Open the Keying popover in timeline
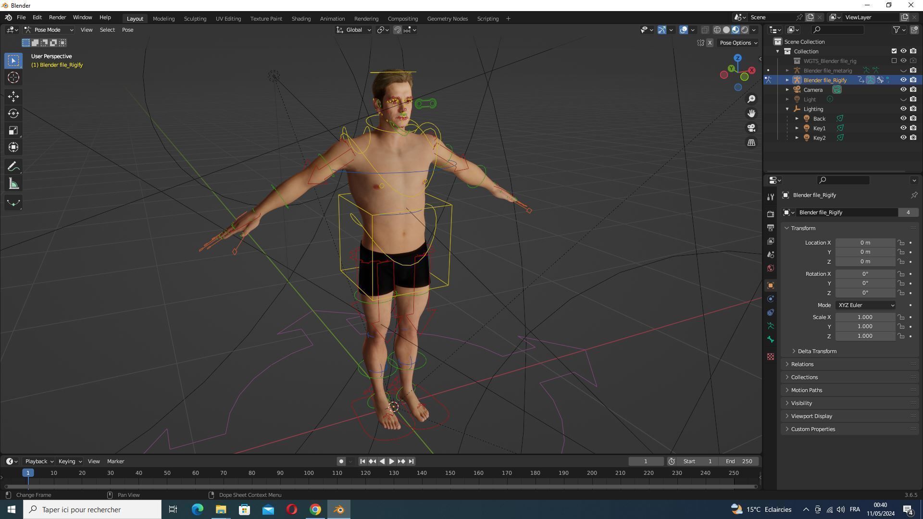The height and width of the screenshot is (519, 923). [x=70, y=461]
